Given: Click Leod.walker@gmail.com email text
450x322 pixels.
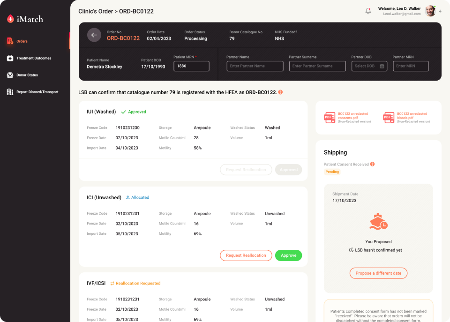Looking at the screenshot, I should pos(402,14).
